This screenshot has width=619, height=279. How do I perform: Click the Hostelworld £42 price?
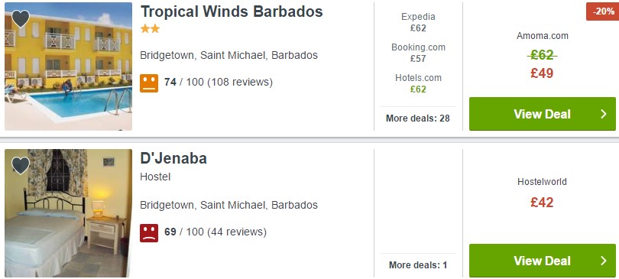tap(542, 202)
